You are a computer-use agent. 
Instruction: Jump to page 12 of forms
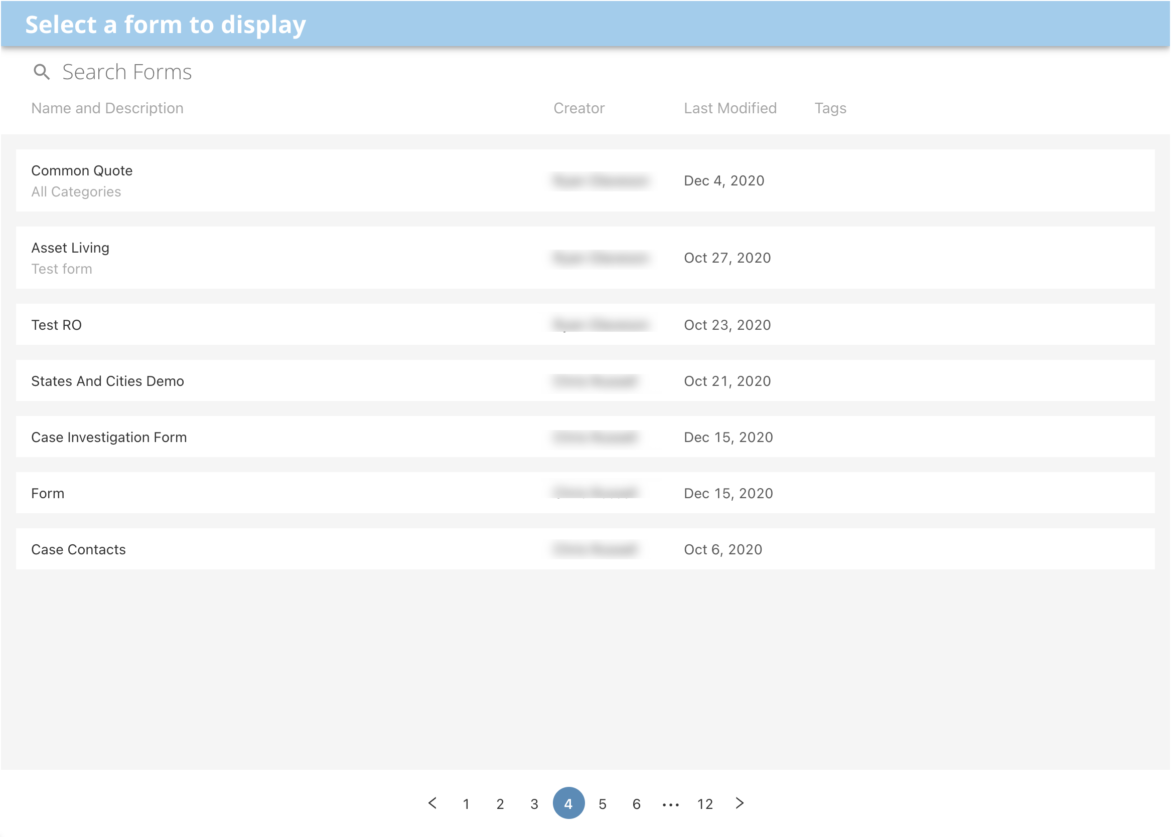pos(704,803)
